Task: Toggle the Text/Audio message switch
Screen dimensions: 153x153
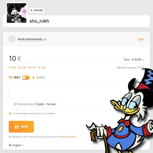Action: [x=26, y=78]
